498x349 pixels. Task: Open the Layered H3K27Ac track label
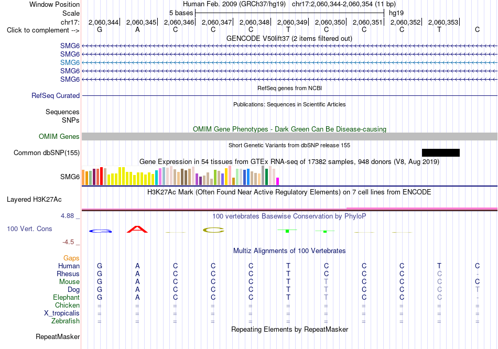[x=34, y=200]
